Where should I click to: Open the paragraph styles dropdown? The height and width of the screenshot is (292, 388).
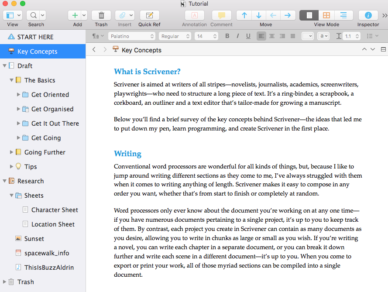point(98,36)
